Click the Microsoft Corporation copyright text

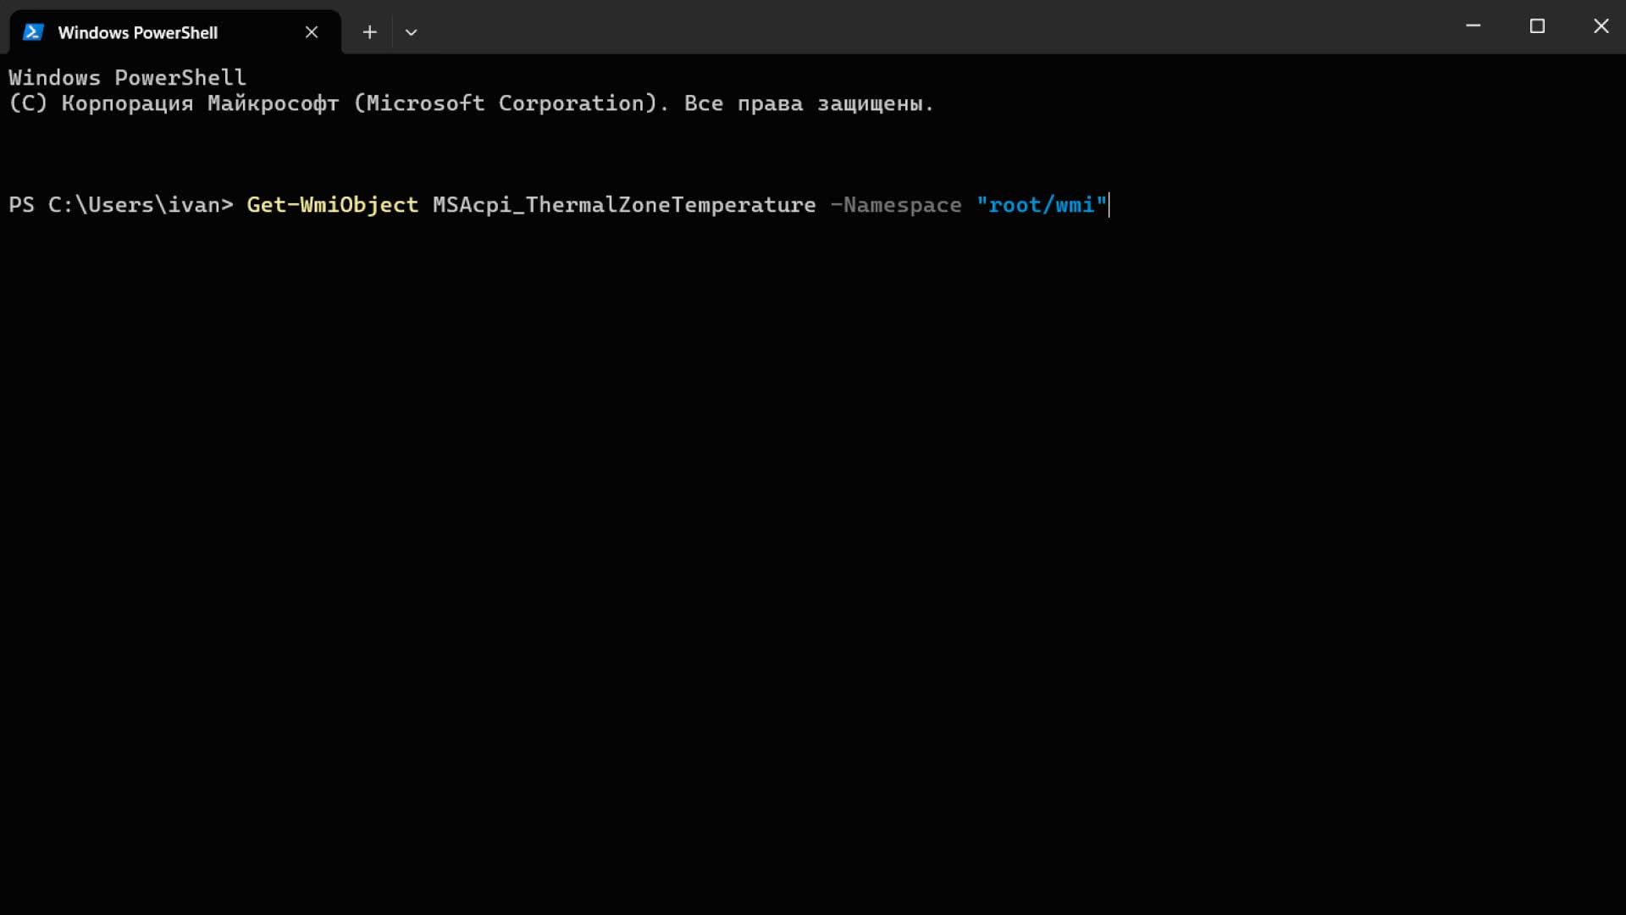[506, 103]
